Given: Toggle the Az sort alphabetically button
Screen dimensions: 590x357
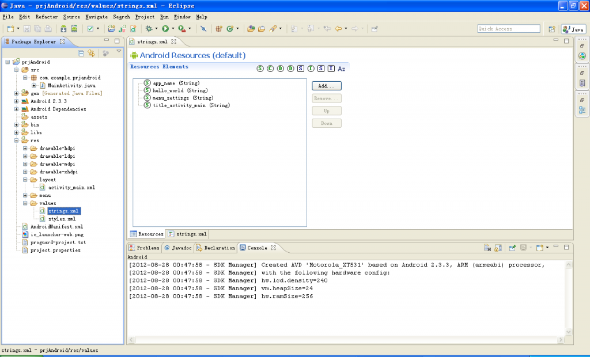Looking at the screenshot, I should pos(341,69).
